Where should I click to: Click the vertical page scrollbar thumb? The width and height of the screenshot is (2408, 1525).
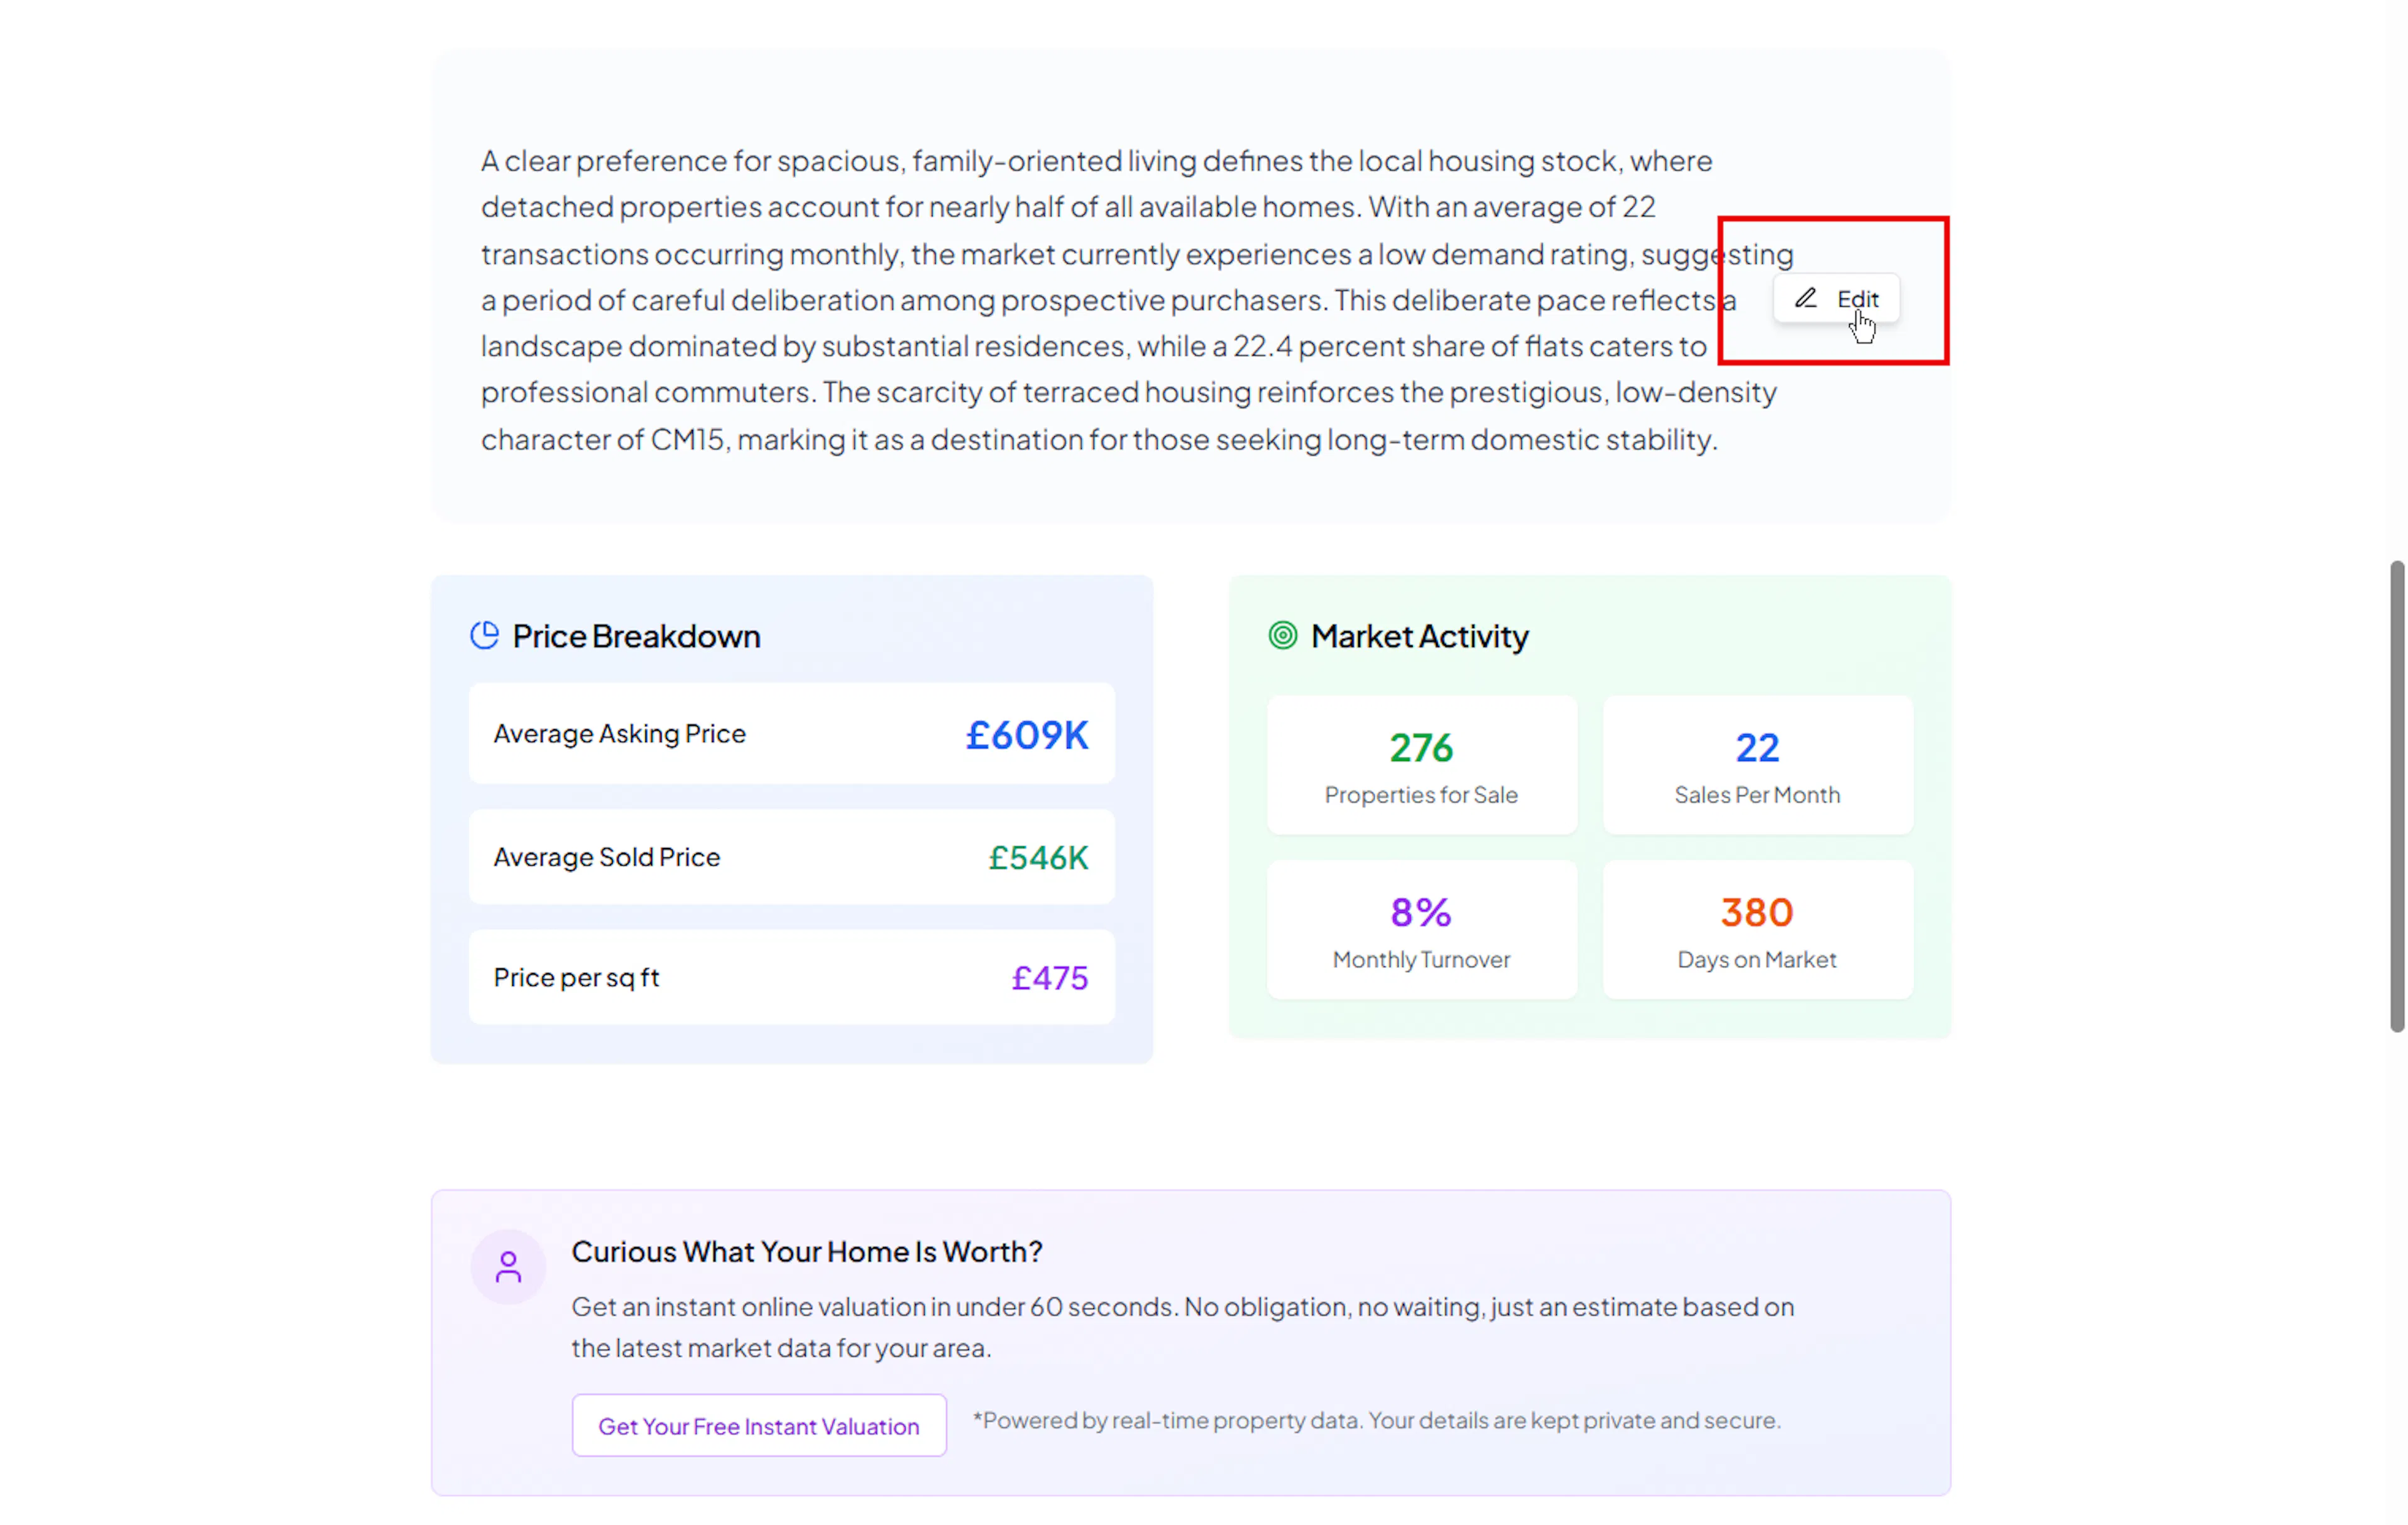point(2396,795)
